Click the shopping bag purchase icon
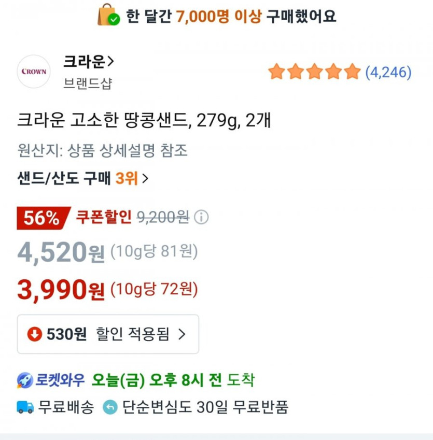This screenshot has height=440, width=433. tap(108, 15)
